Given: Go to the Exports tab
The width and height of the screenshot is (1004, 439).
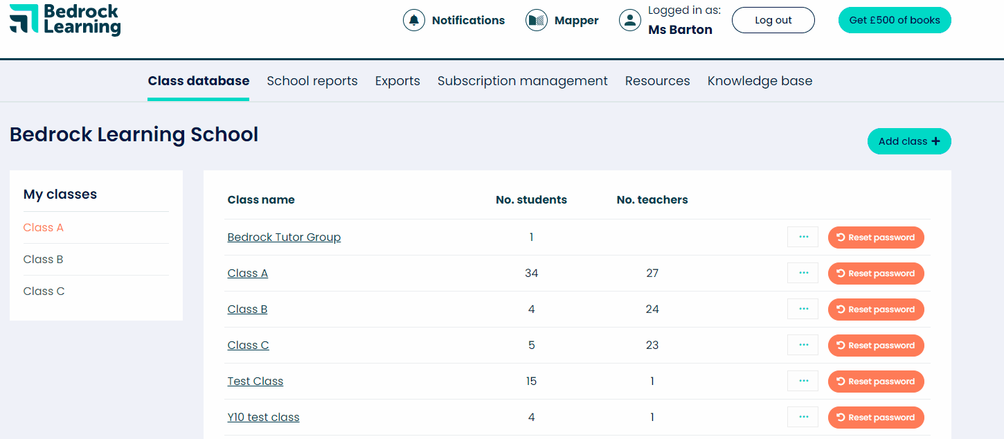Looking at the screenshot, I should point(397,81).
